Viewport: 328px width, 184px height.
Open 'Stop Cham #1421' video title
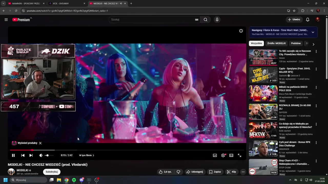(294, 162)
